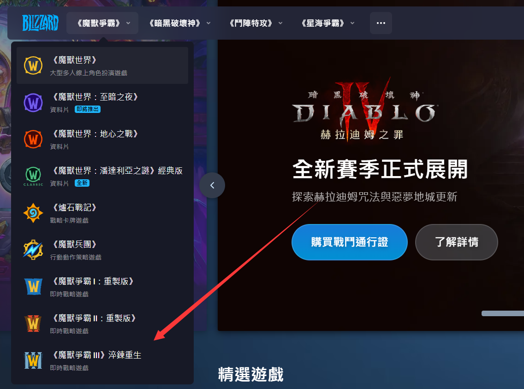
Task: Select《魔獸爭霸 I：重製版》entry
Action: [x=102, y=287]
